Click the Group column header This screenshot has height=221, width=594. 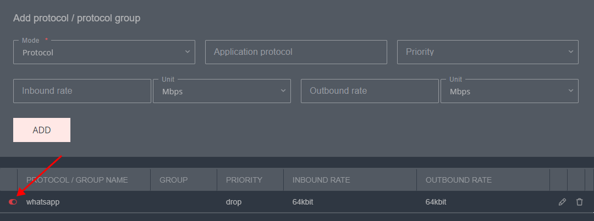point(173,180)
